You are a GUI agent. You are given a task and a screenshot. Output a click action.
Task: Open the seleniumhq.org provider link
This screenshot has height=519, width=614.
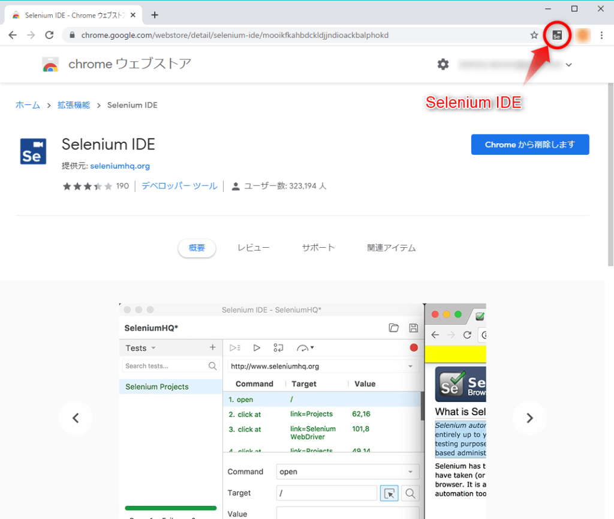(x=120, y=166)
